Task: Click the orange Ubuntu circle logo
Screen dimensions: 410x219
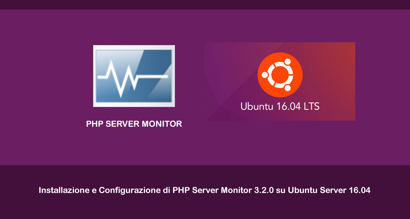Action: 280,75
